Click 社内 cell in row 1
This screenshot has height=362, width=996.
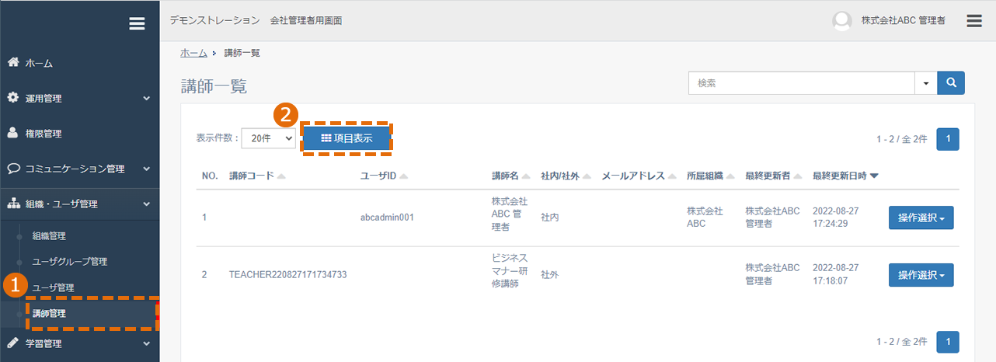549,218
